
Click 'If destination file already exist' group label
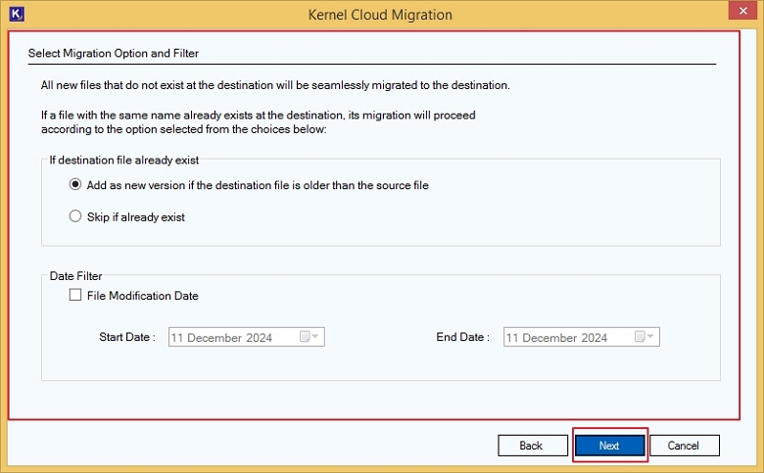(124, 161)
